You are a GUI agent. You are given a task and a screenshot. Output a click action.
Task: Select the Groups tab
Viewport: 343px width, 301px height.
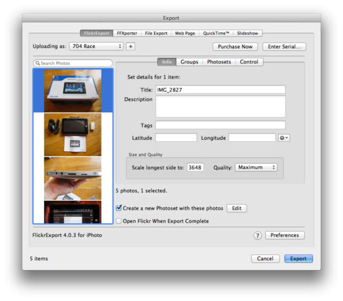(189, 62)
